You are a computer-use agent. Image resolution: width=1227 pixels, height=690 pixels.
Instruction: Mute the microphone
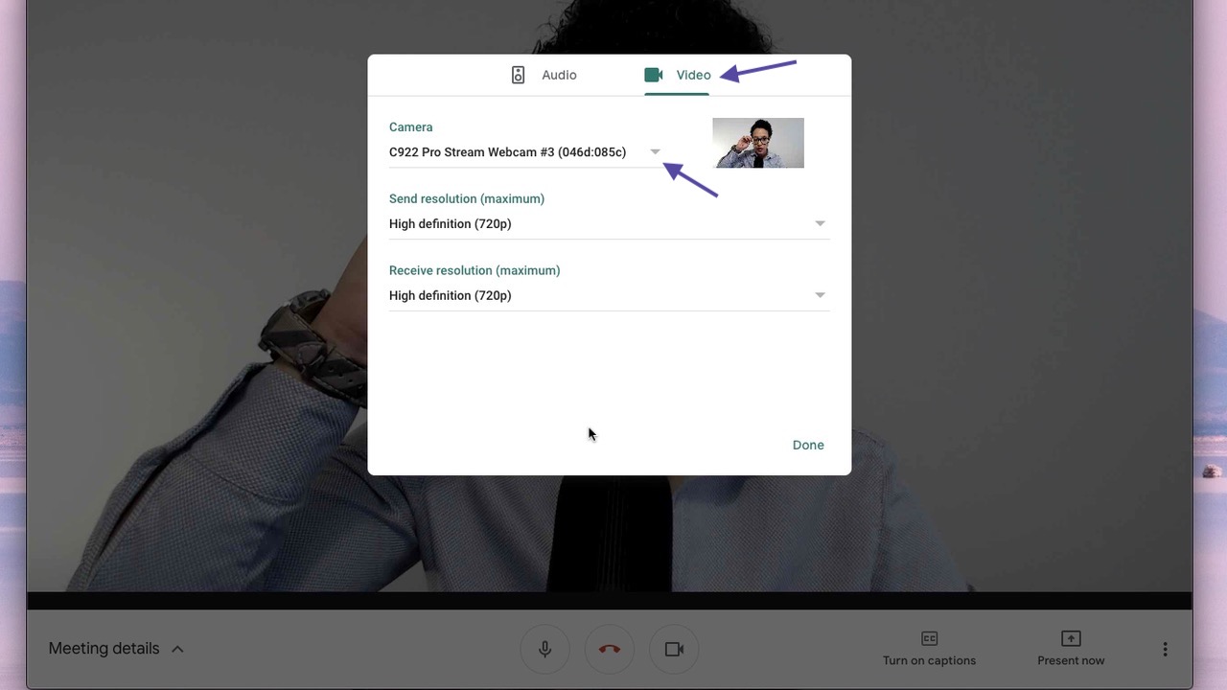[x=544, y=649]
